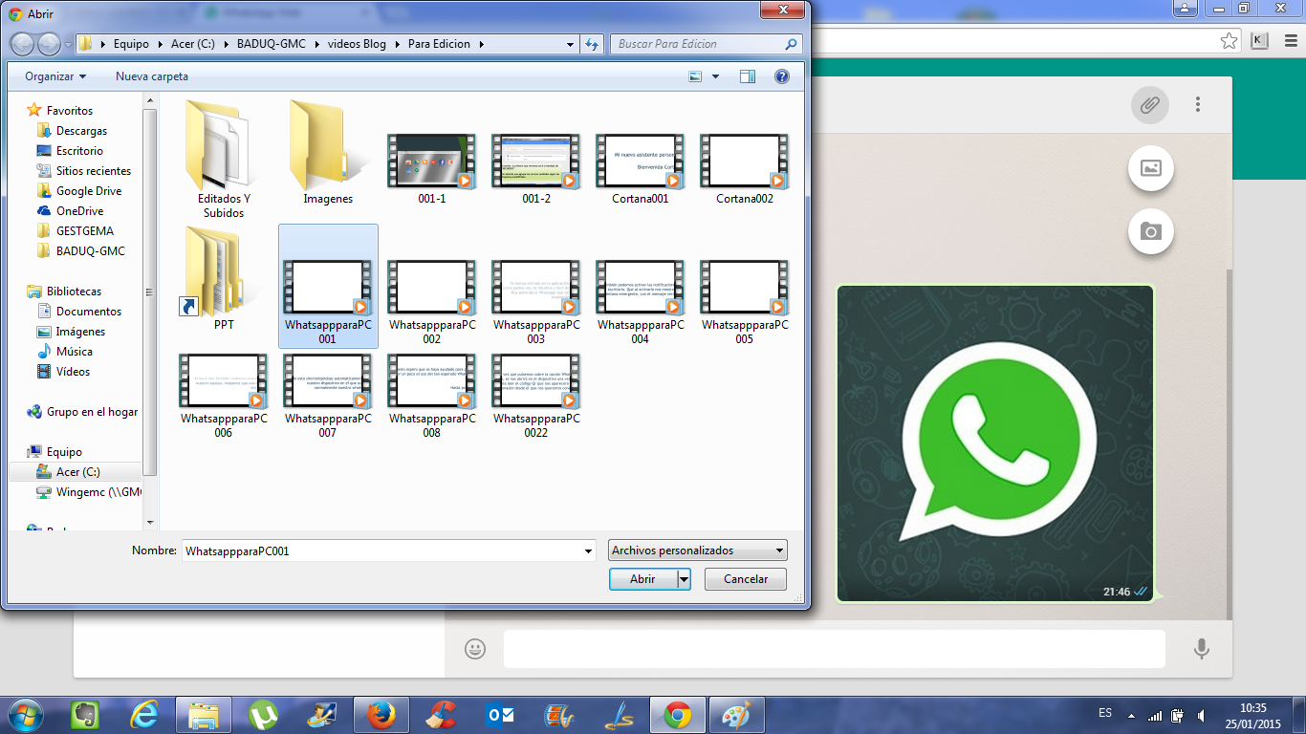The height and width of the screenshot is (734, 1306).
Task: Click the dialog help question mark icon
Action: click(781, 76)
